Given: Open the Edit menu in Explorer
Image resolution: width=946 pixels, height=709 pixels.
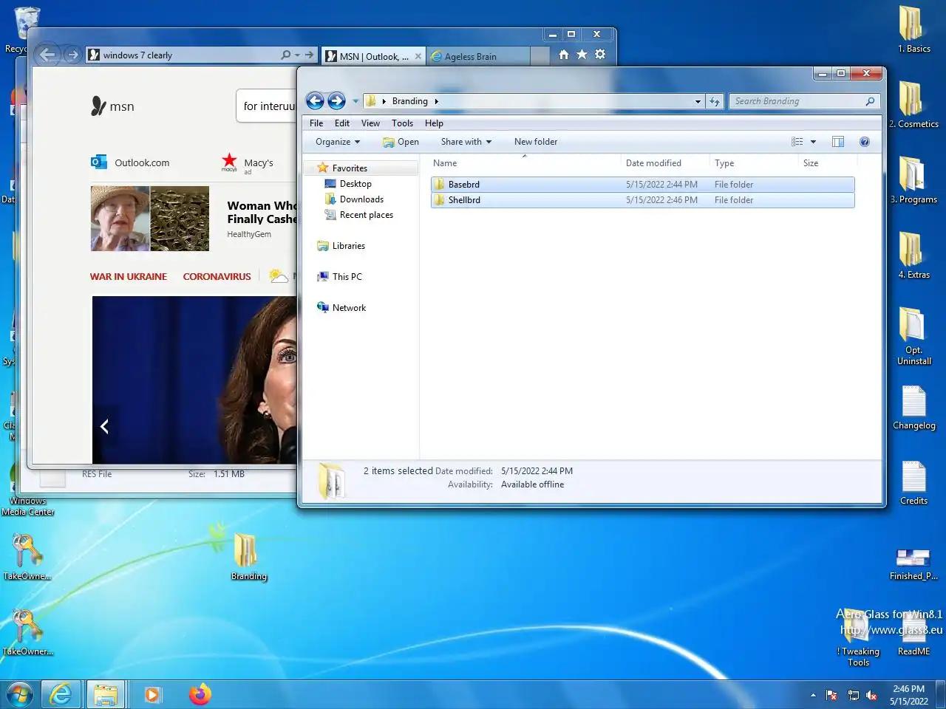Looking at the screenshot, I should coord(342,123).
